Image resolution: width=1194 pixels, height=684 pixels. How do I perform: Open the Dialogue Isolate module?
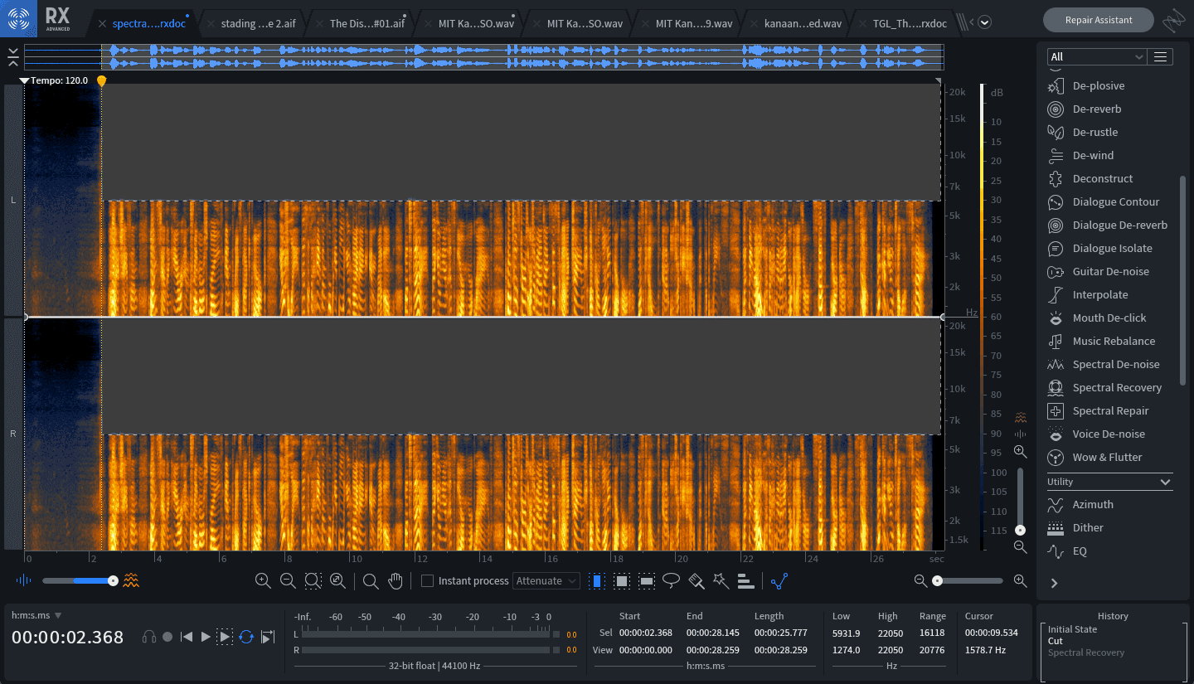pos(1110,248)
